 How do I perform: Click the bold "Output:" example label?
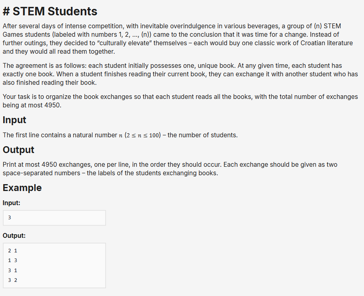[14, 236]
